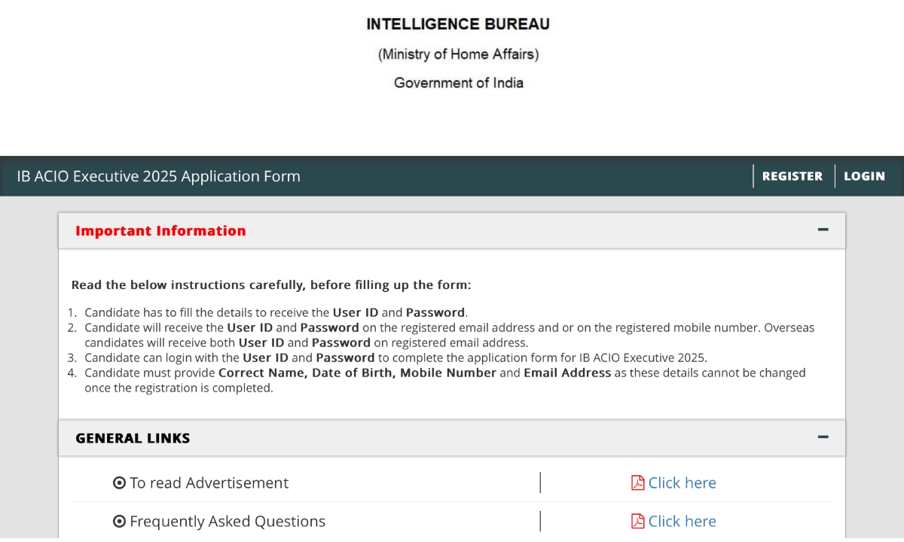Click the red Important Information label text
Screen dimensions: 904x542
(160, 230)
